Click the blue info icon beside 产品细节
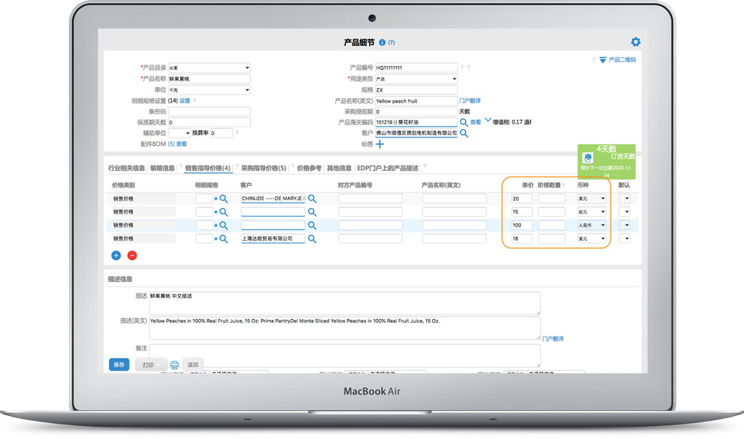 (x=382, y=43)
